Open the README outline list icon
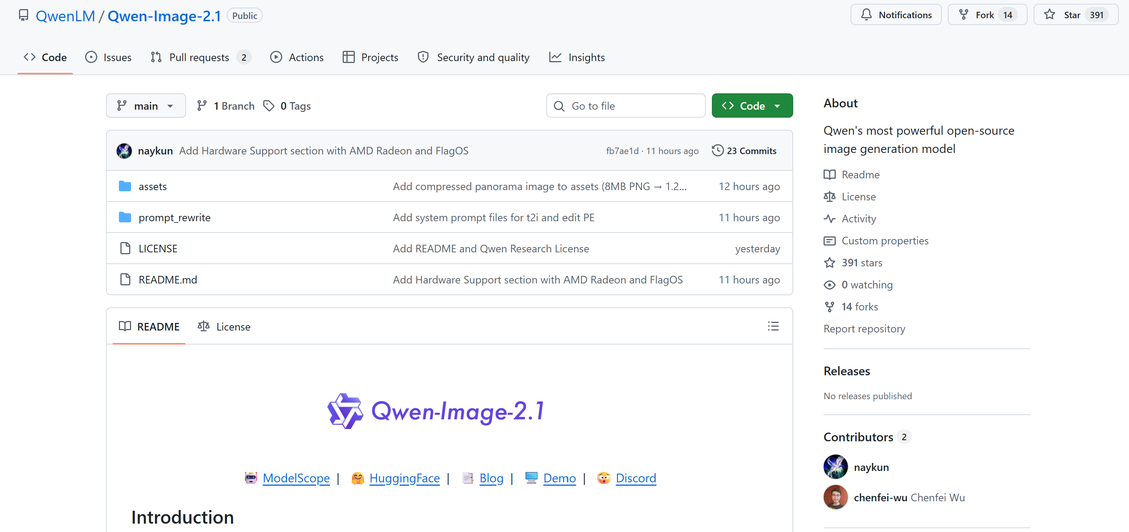This screenshot has width=1129, height=532. point(773,327)
